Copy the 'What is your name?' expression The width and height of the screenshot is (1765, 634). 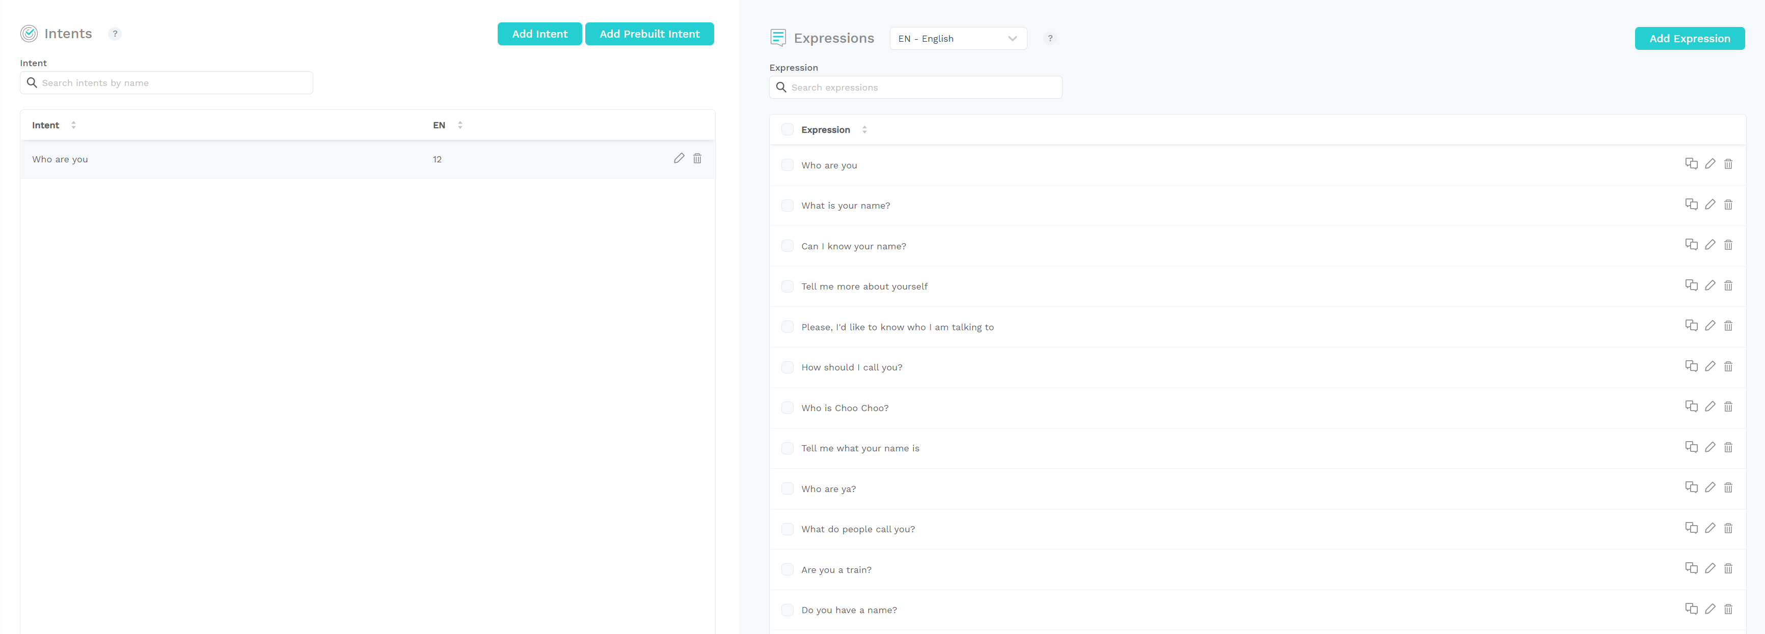click(1691, 204)
